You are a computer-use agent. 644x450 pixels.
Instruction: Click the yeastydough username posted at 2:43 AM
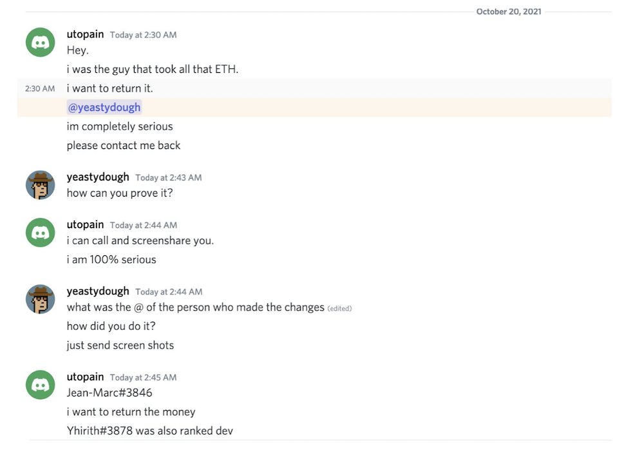click(x=98, y=177)
